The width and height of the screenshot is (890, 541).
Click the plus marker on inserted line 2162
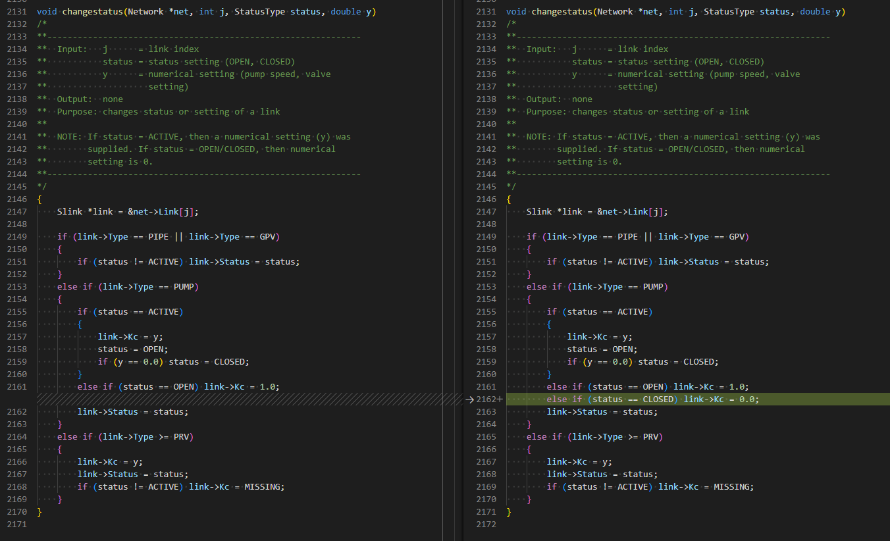click(500, 399)
